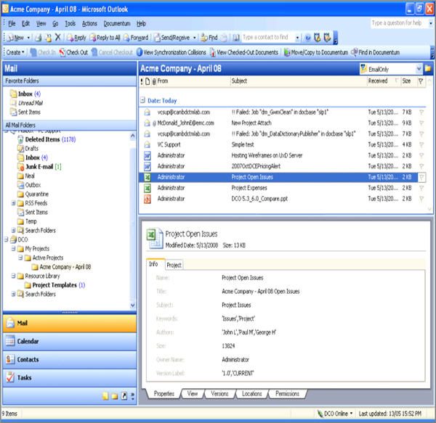Collapse the Resource Library node

coord(13,276)
